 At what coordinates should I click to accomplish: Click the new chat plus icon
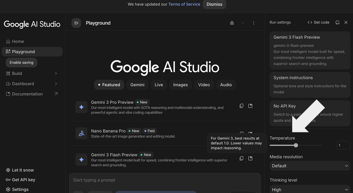(x=243, y=23)
